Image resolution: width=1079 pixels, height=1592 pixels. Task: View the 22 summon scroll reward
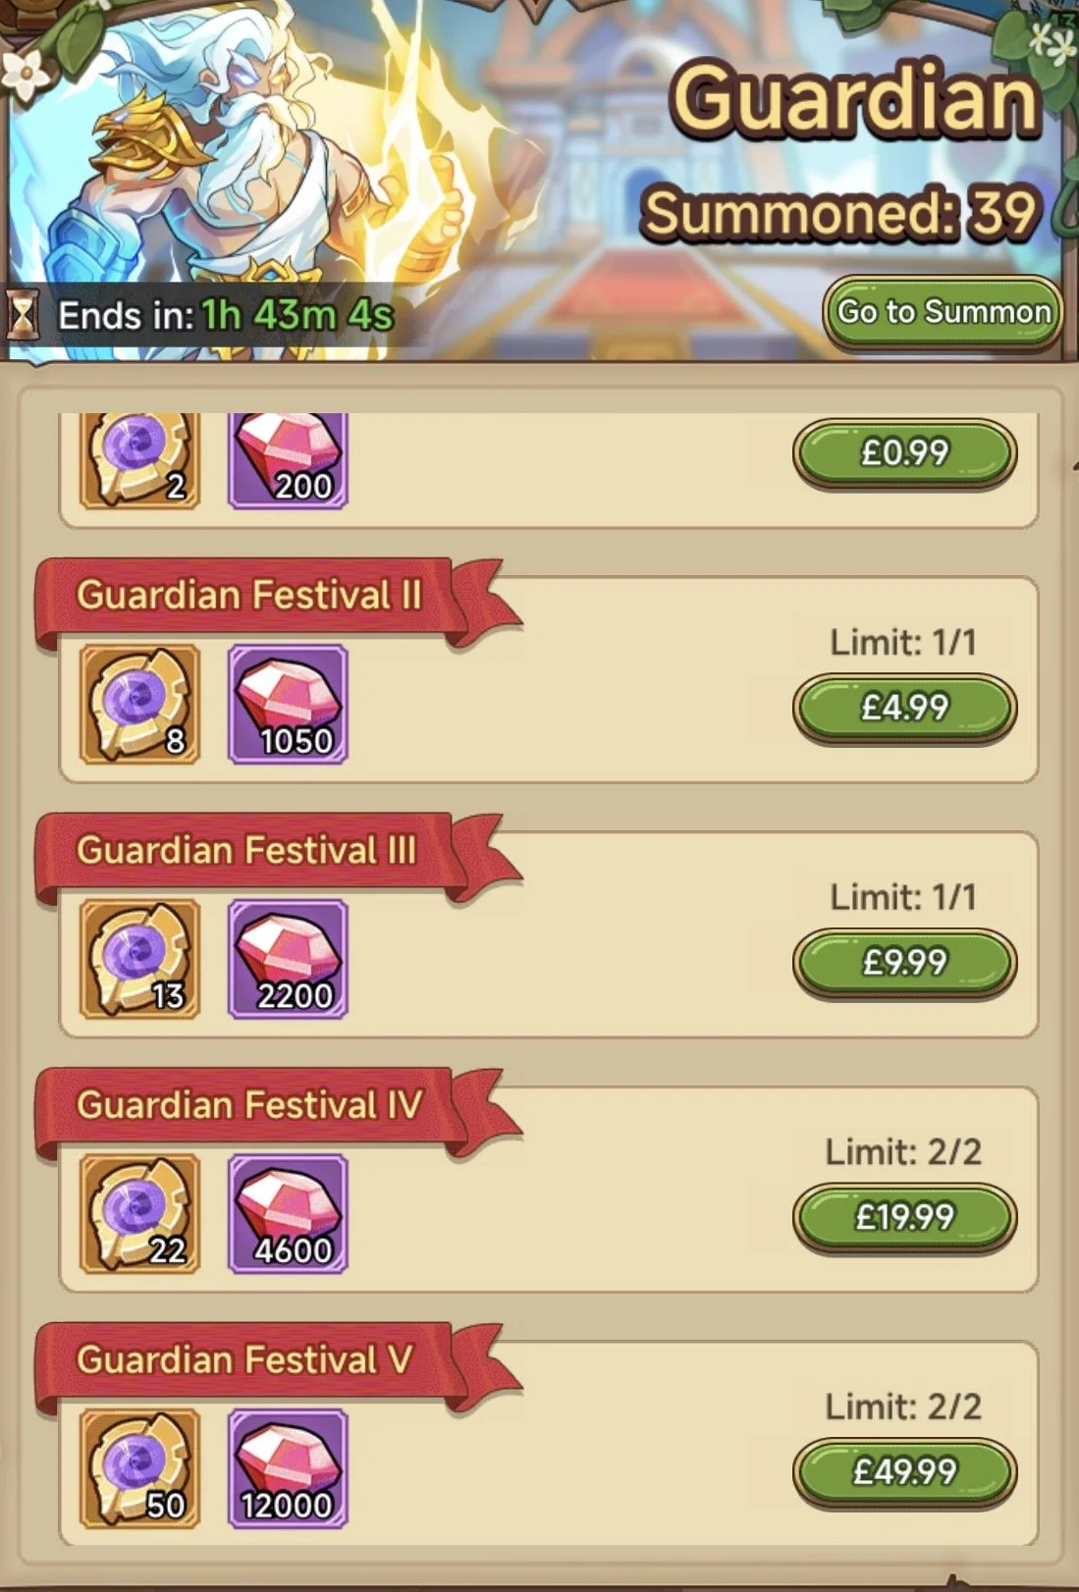coord(139,1214)
